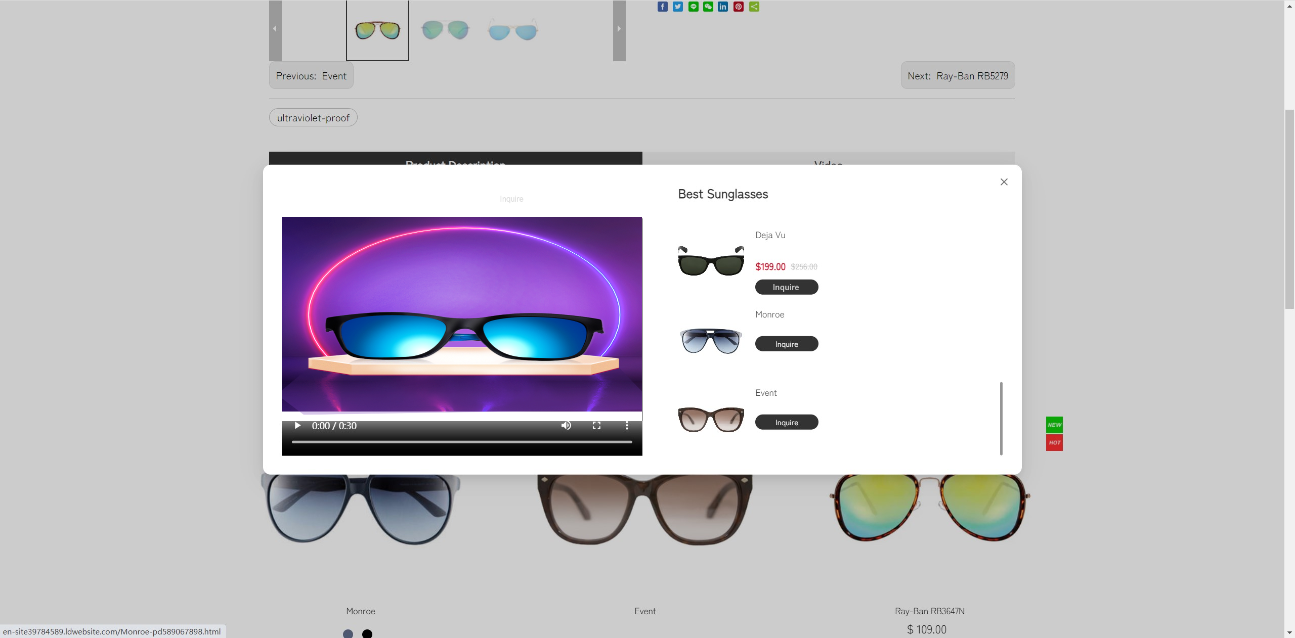
Task: Select the black Monroe color swatch
Action: [367, 633]
